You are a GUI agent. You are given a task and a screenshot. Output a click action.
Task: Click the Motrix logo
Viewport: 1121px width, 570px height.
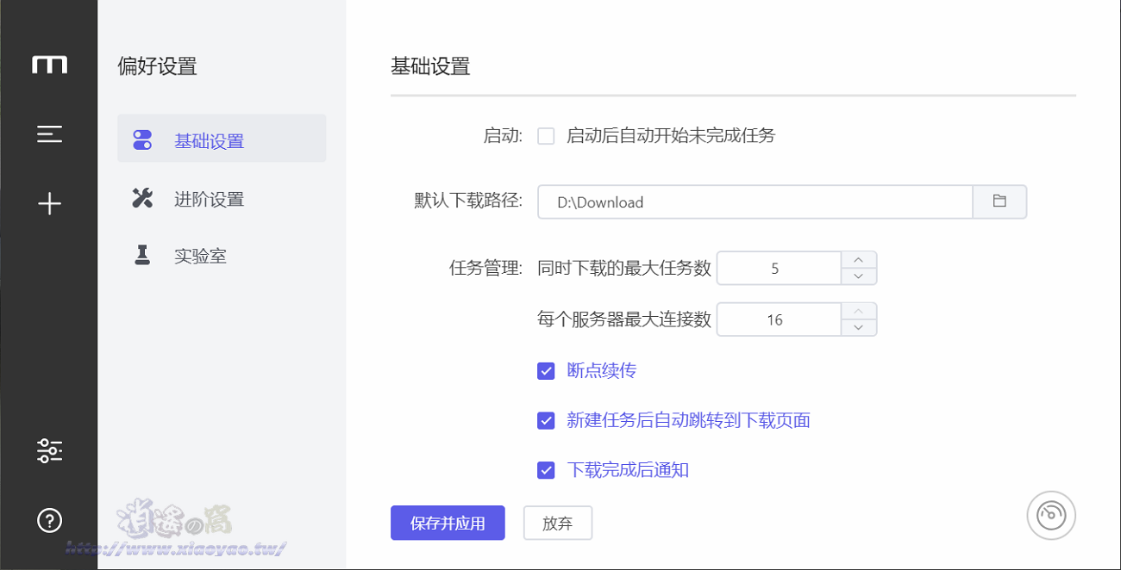click(49, 64)
